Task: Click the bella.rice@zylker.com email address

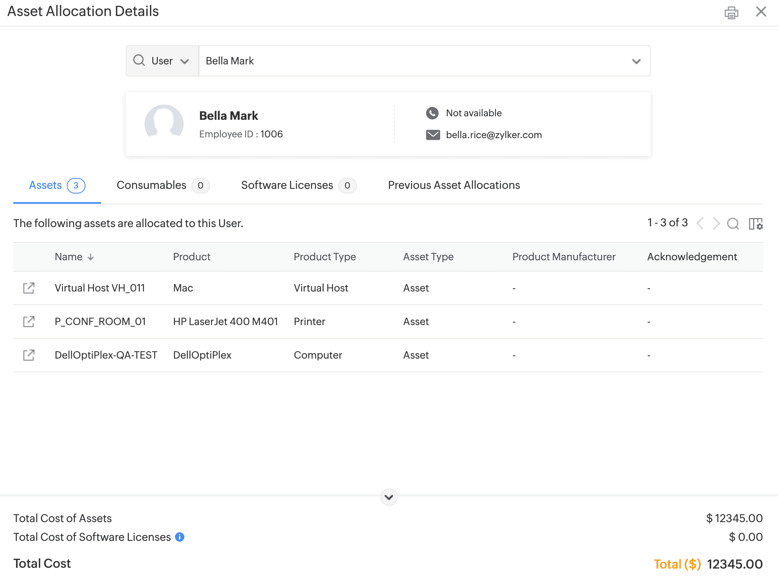Action: pyautogui.click(x=494, y=135)
